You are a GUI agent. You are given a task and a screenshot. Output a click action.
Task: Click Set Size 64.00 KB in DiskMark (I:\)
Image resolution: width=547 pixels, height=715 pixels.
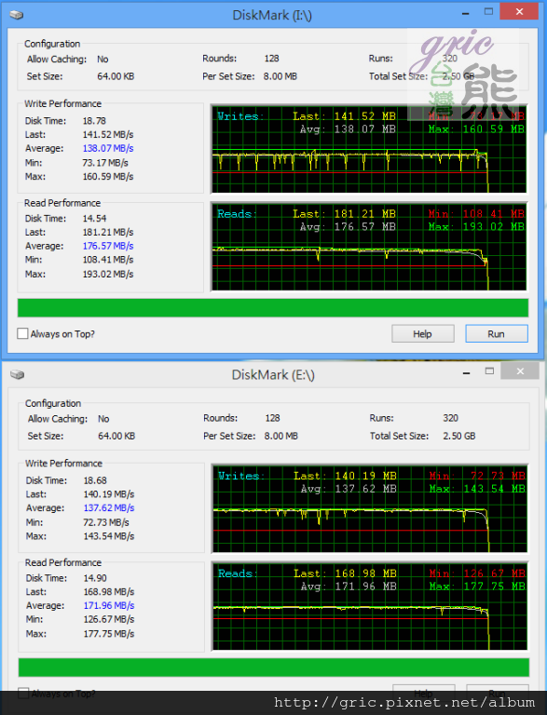(116, 76)
